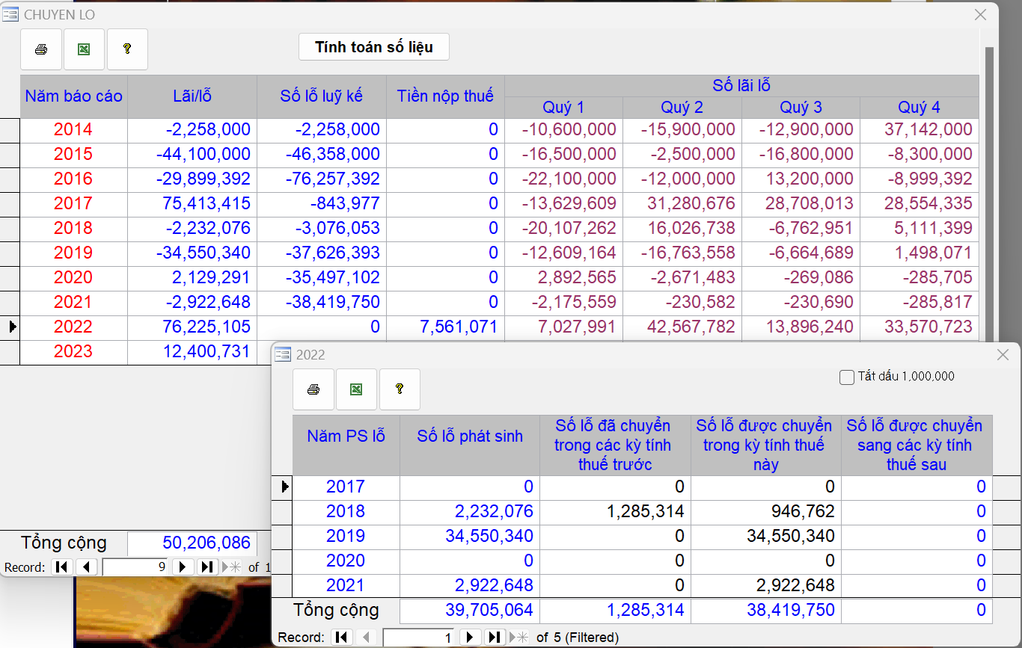This screenshot has height=648, width=1022.
Task: Go to previous record in CHUYEN LO navigator
Action: (x=87, y=567)
